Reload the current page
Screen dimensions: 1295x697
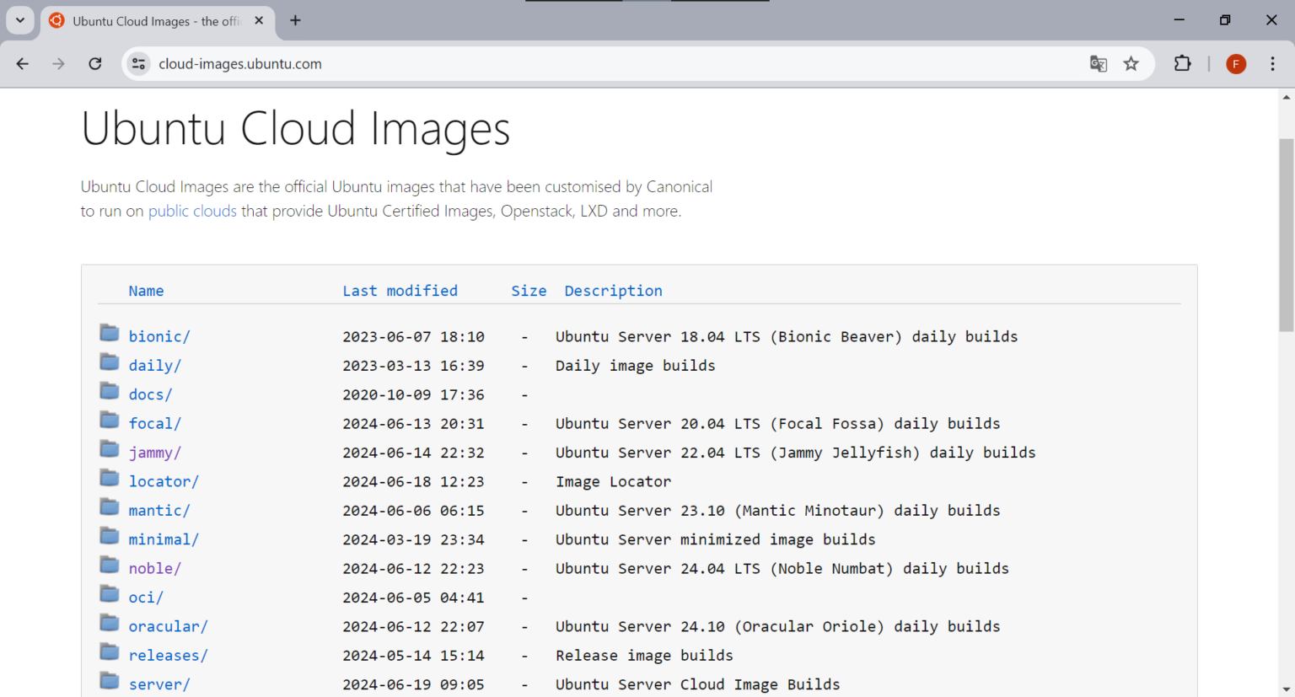[95, 64]
